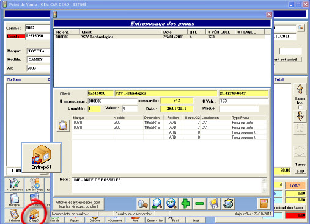Click the exit door icon
This screenshot has width=310, height=224.
[x=264, y=203]
